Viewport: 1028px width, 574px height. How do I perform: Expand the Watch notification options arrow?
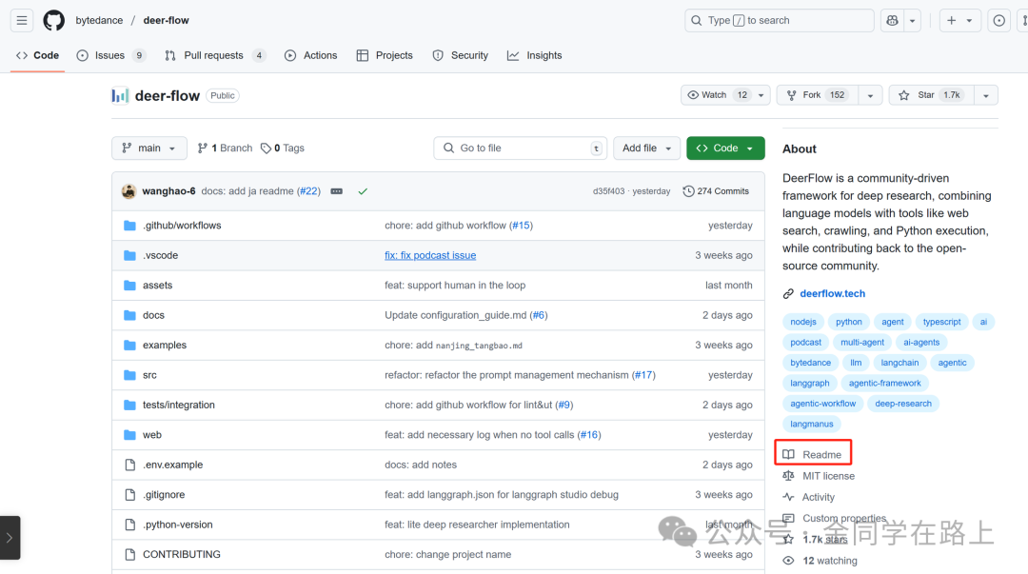(761, 95)
